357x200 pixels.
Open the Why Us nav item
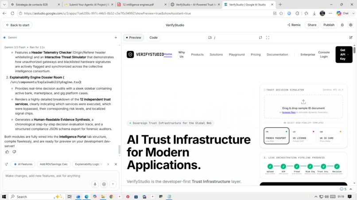182,54
